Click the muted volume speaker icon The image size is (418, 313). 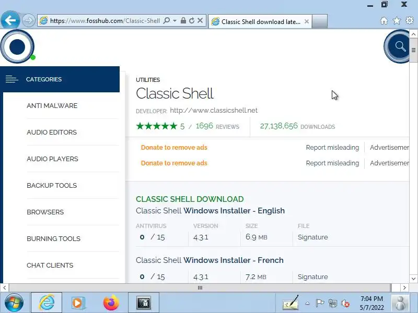[x=345, y=303]
